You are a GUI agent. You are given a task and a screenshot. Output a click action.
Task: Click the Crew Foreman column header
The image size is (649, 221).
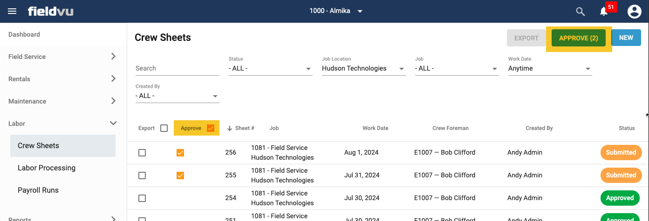coord(451,128)
